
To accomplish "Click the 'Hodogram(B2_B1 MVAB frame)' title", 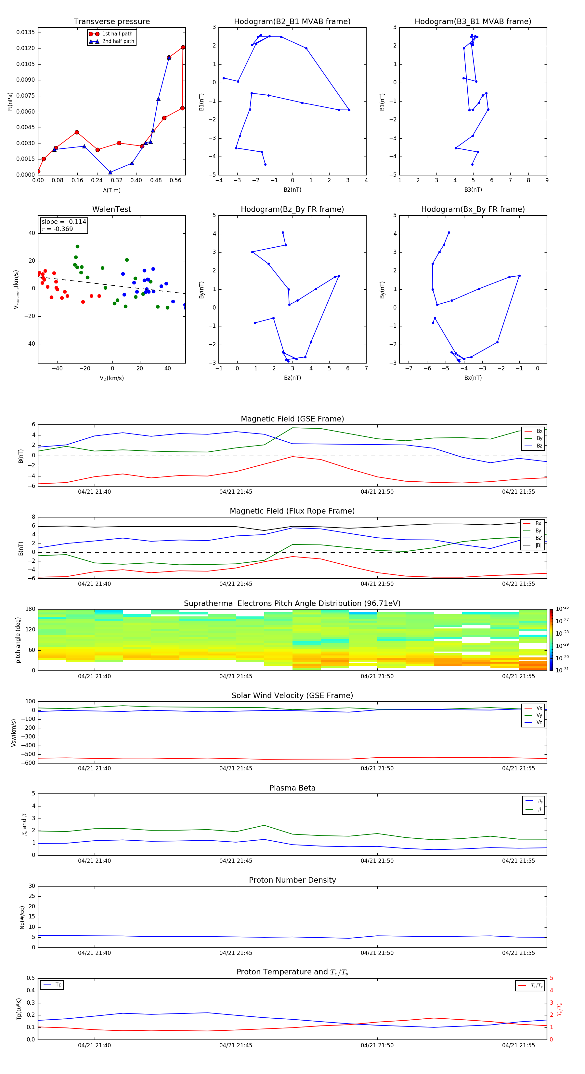I will [292, 22].
